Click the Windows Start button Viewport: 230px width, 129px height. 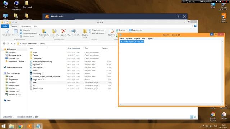click(x=4, y=126)
